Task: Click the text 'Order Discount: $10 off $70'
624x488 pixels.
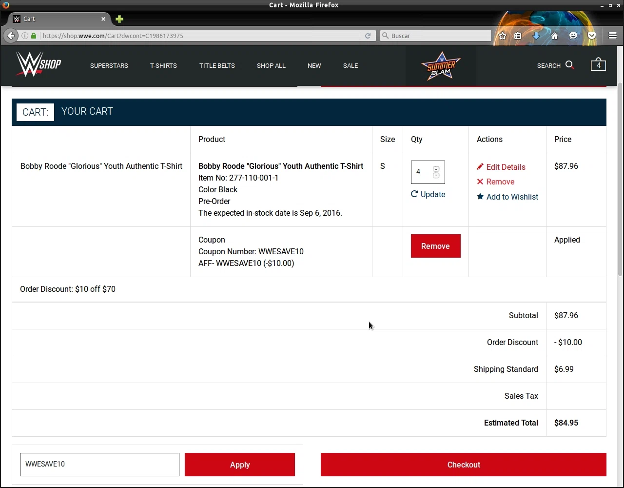Action: [68, 289]
